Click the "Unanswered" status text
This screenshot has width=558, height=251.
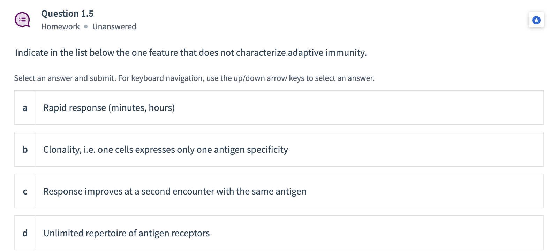[114, 26]
